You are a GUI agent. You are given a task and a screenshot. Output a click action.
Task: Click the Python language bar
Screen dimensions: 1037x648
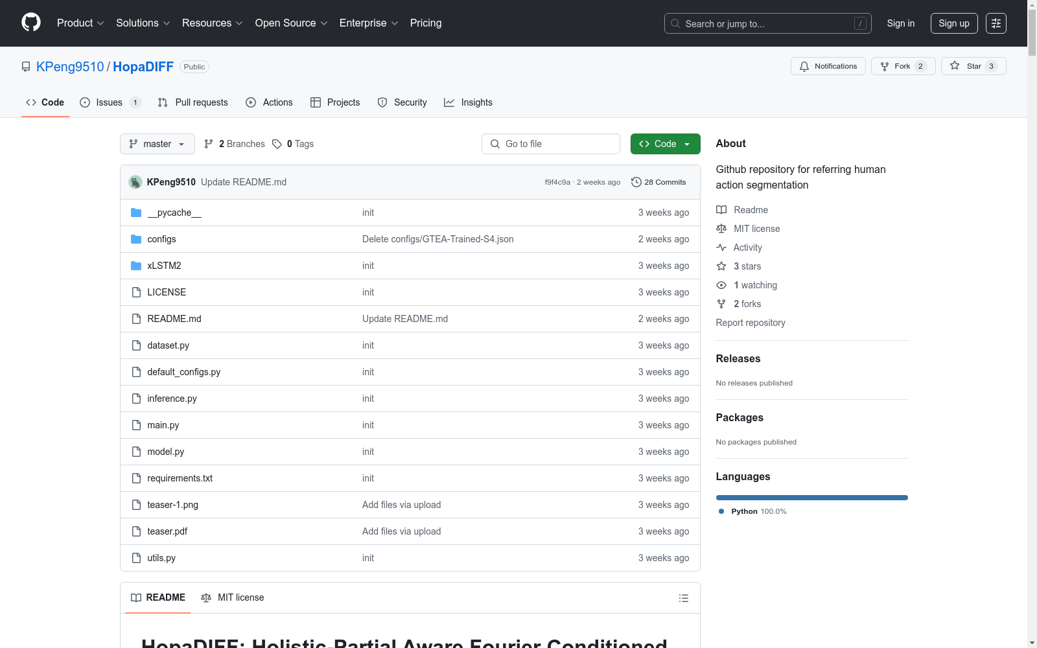pos(812,498)
